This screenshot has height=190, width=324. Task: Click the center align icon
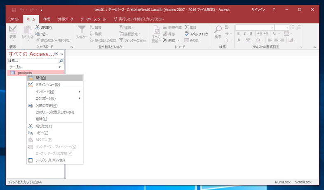point(276,40)
